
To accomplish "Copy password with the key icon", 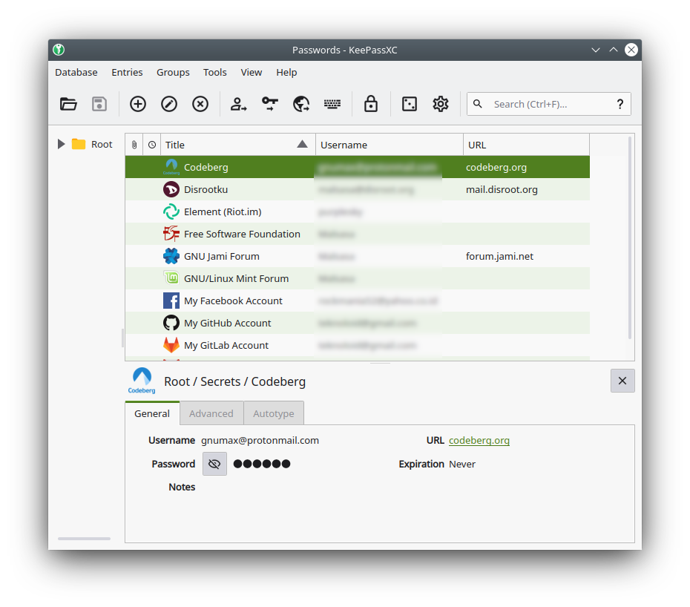I will pyautogui.click(x=270, y=105).
